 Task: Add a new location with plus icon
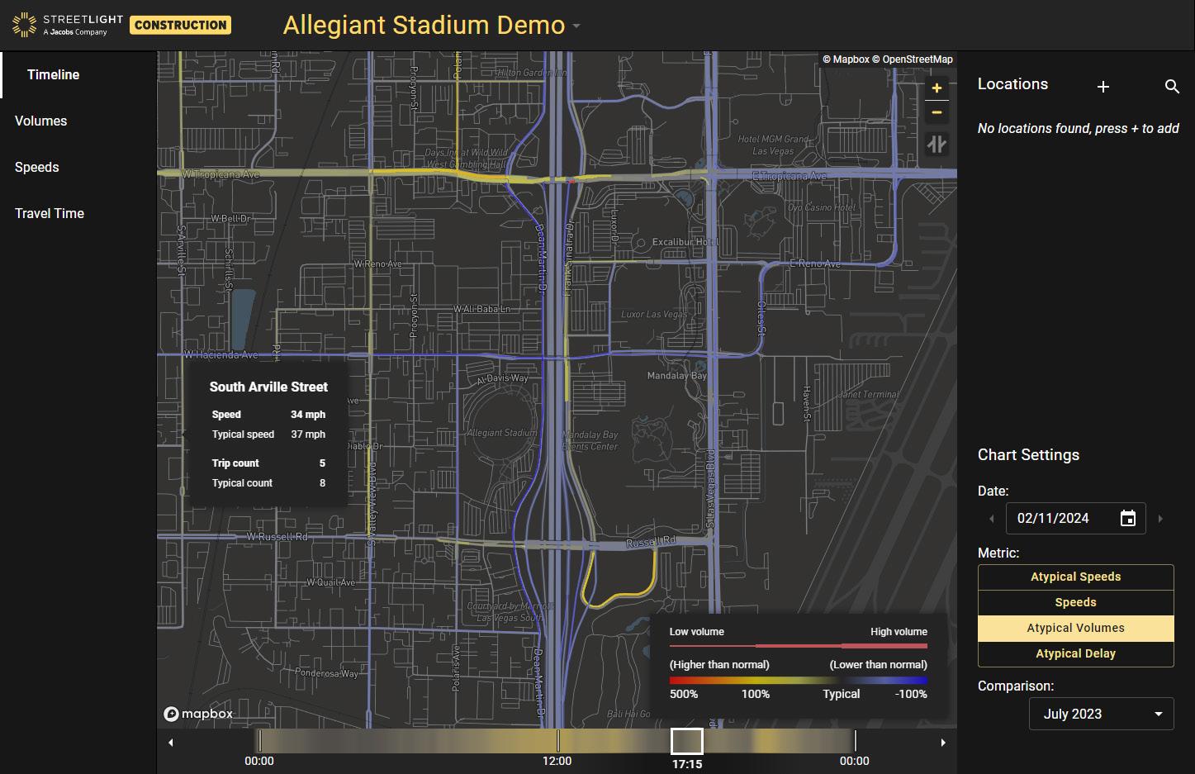click(1103, 87)
